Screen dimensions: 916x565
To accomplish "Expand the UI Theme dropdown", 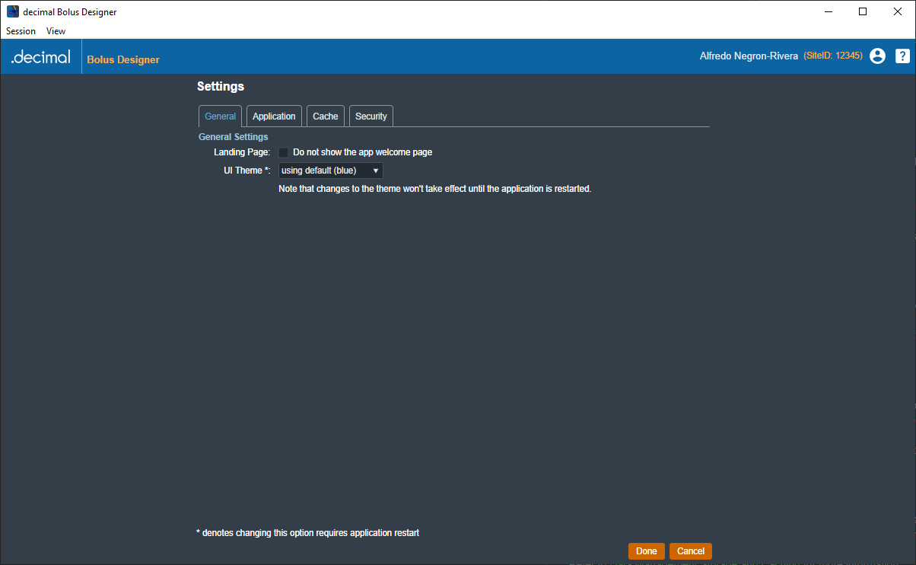I will tap(330, 171).
